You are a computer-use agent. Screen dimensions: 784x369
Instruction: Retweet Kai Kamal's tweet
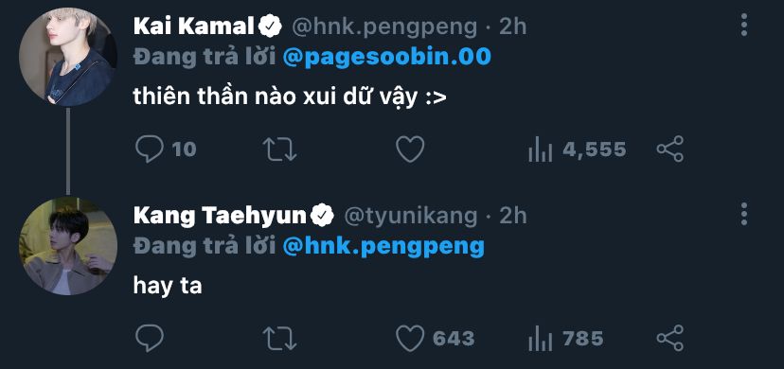click(x=280, y=149)
